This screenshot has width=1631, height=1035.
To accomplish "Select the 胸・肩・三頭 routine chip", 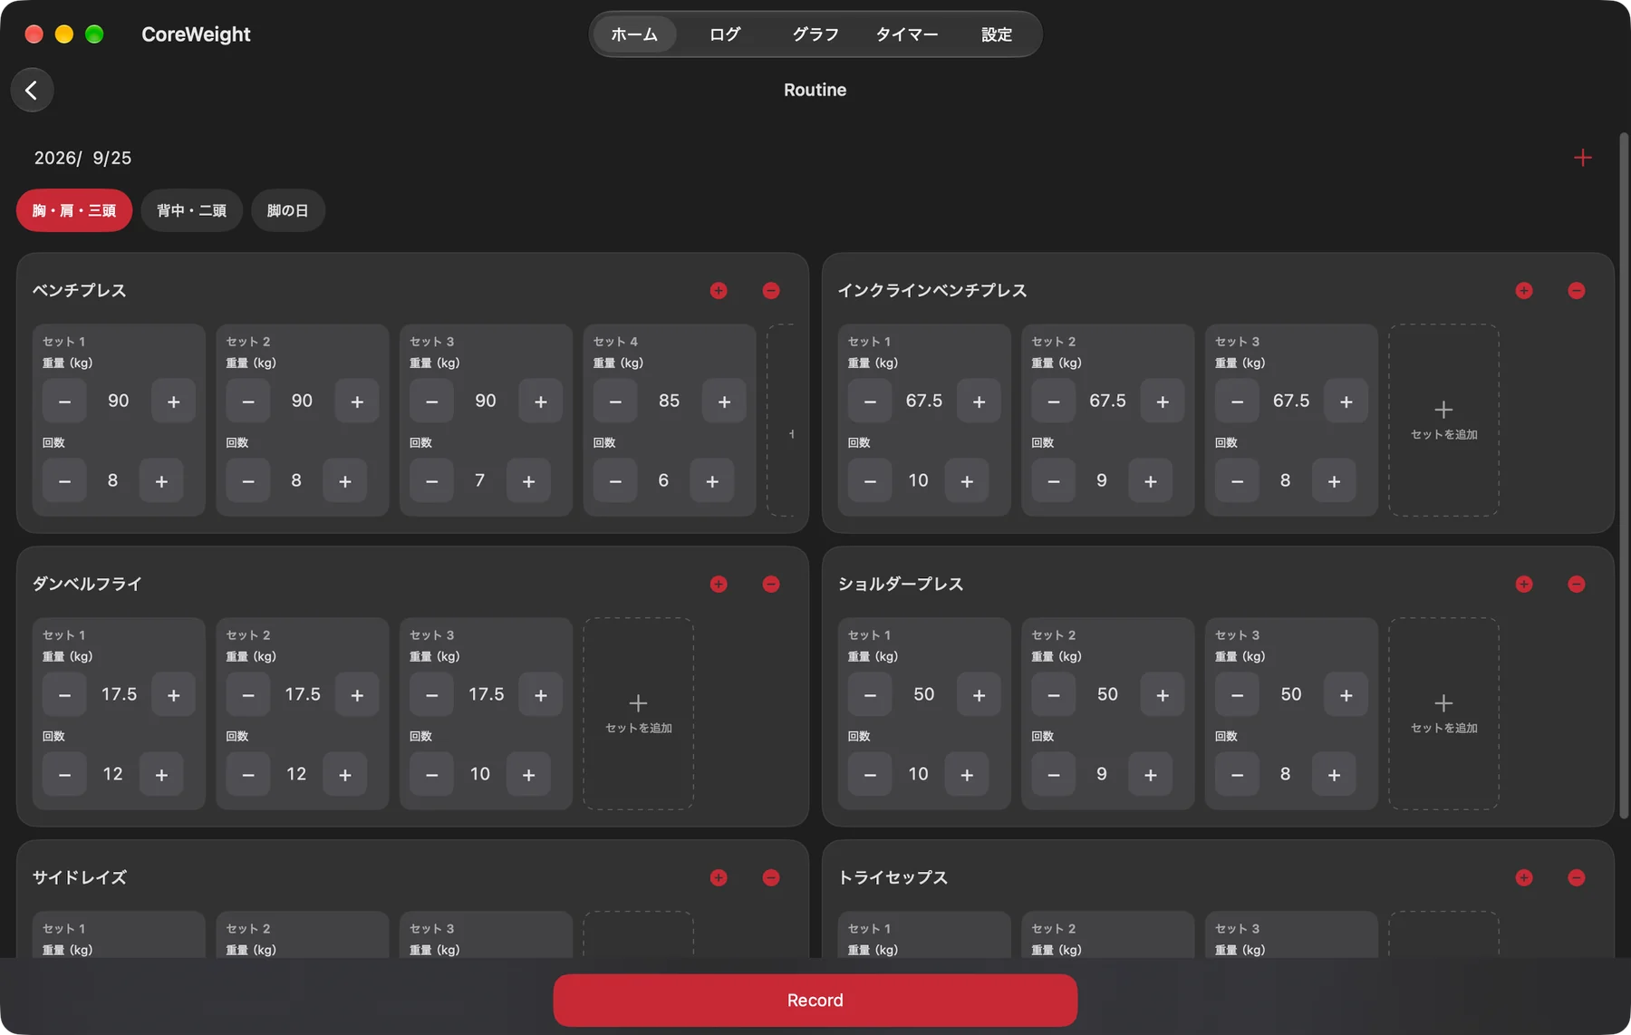I will pos(74,210).
